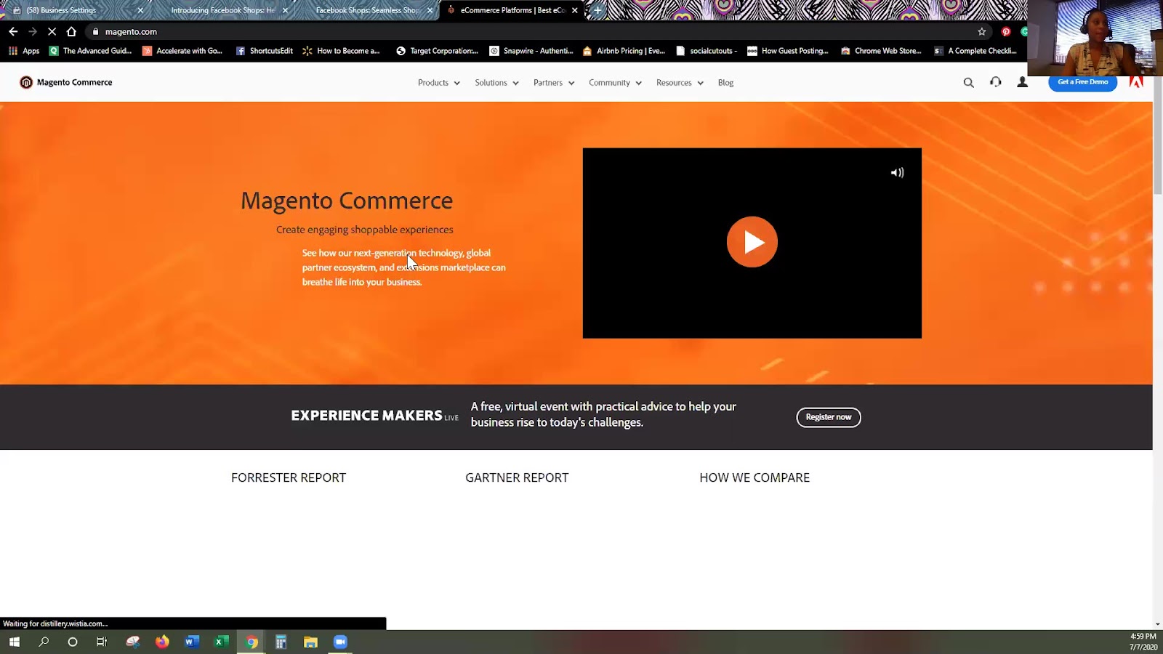Open Task View on the taskbar
The height and width of the screenshot is (654, 1163).
point(102,642)
